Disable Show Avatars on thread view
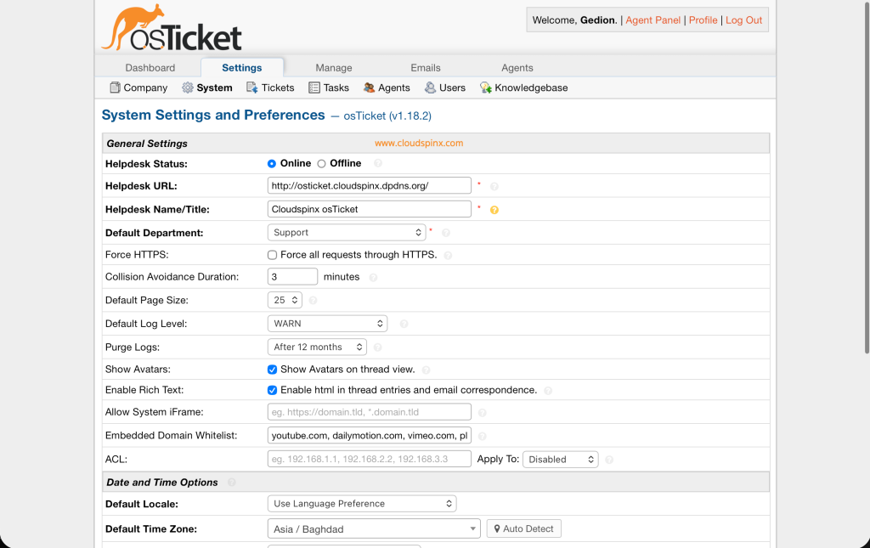 272,369
